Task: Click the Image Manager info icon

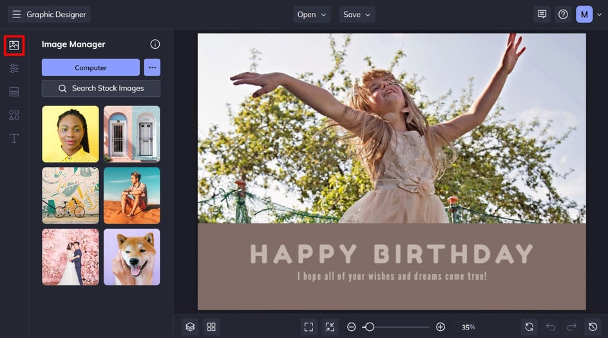Action: click(x=155, y=44)
